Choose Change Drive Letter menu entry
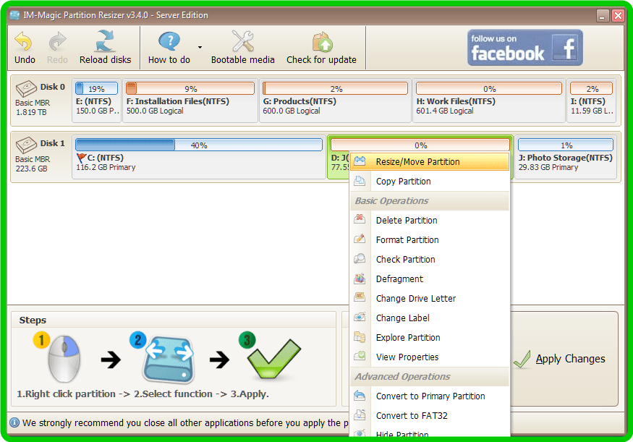Image resolution: width=633 pixels, height=442 pixels. coord(430,298)
